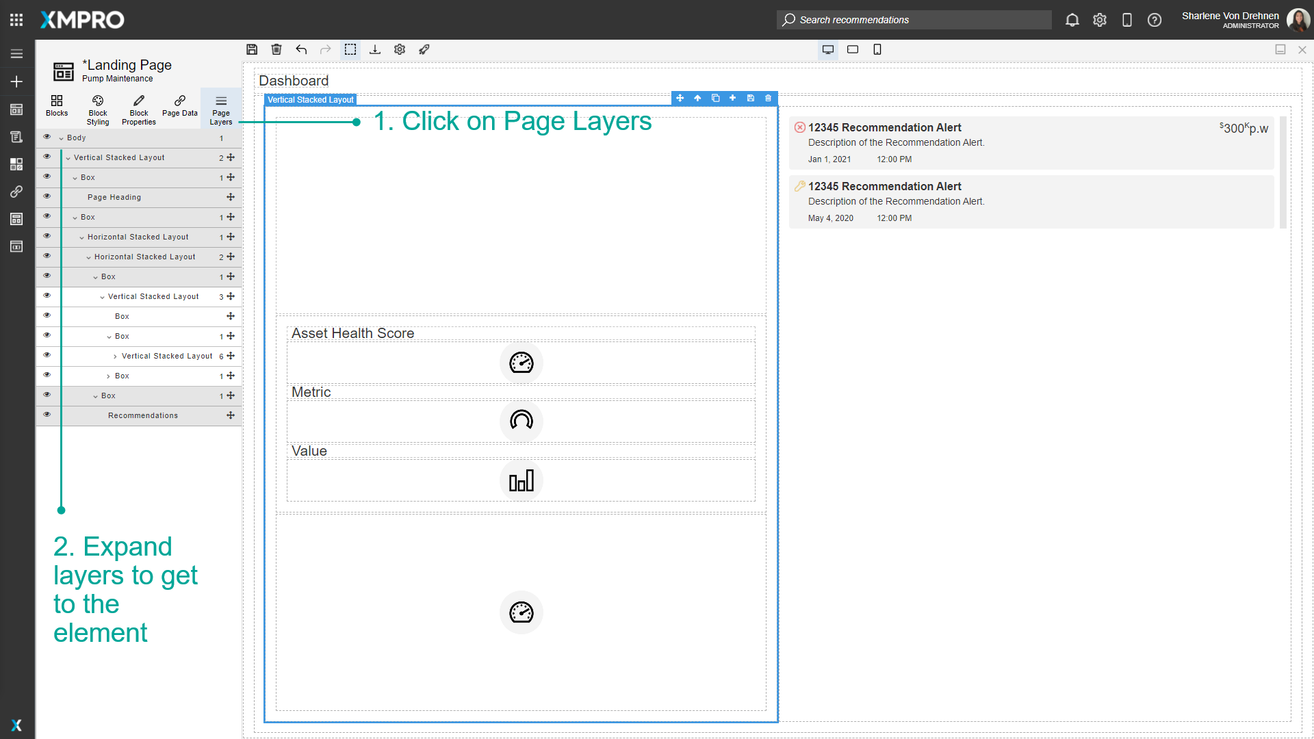The height and width of the screenshot is (739, 1314).
Task: Open notifications bell in the top bar
Action: point(1072,20)
